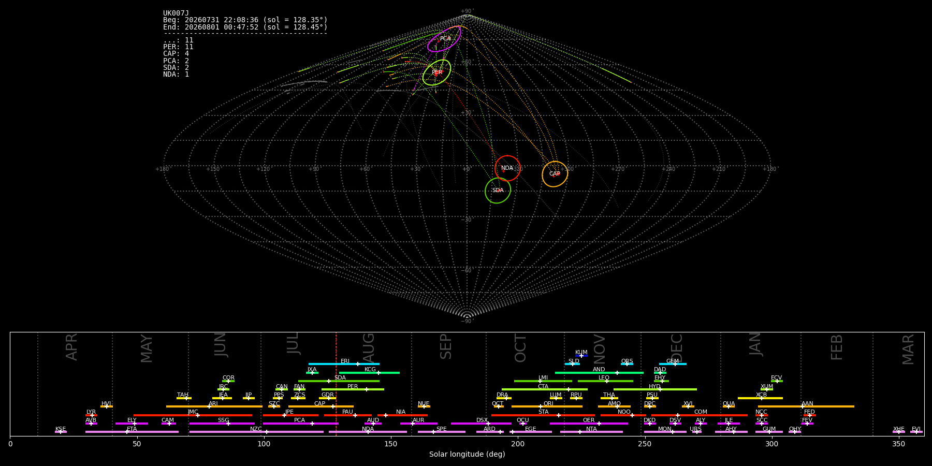932x466 pixels.
Task: Select the 'CAP: 4' count in the legend
Action: coord(176,54)
